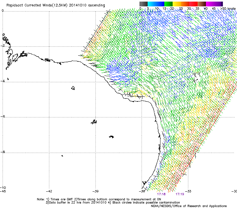Click the '-42' longitude axis label
237x208 pixels.
pyautogui.click(x=49, y=191)
